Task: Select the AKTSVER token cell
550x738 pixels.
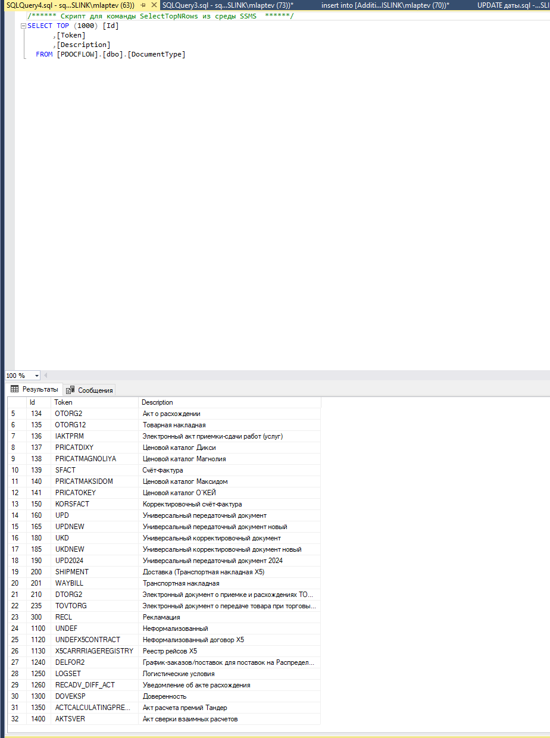Action: click(x=95, y=719)
